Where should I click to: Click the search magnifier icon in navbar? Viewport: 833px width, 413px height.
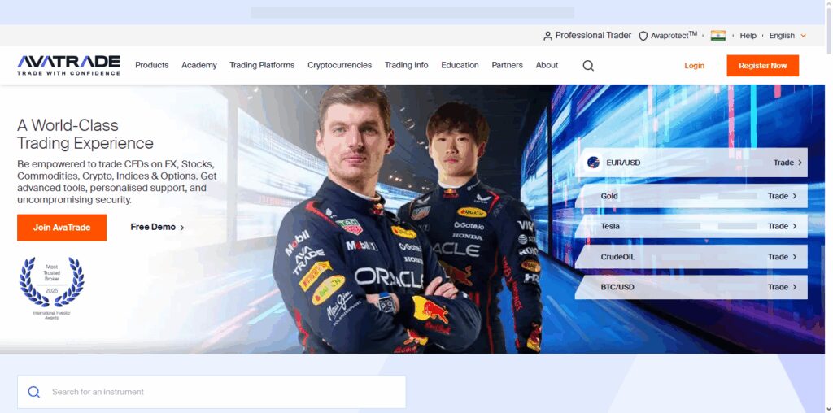pyautogui.click(x=588, y=65)
